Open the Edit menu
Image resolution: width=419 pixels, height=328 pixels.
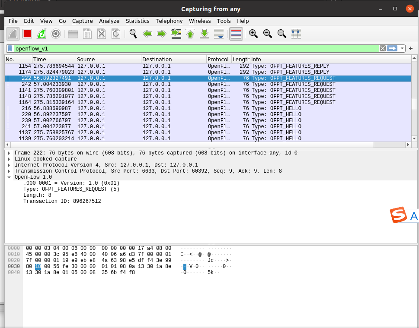29,21
